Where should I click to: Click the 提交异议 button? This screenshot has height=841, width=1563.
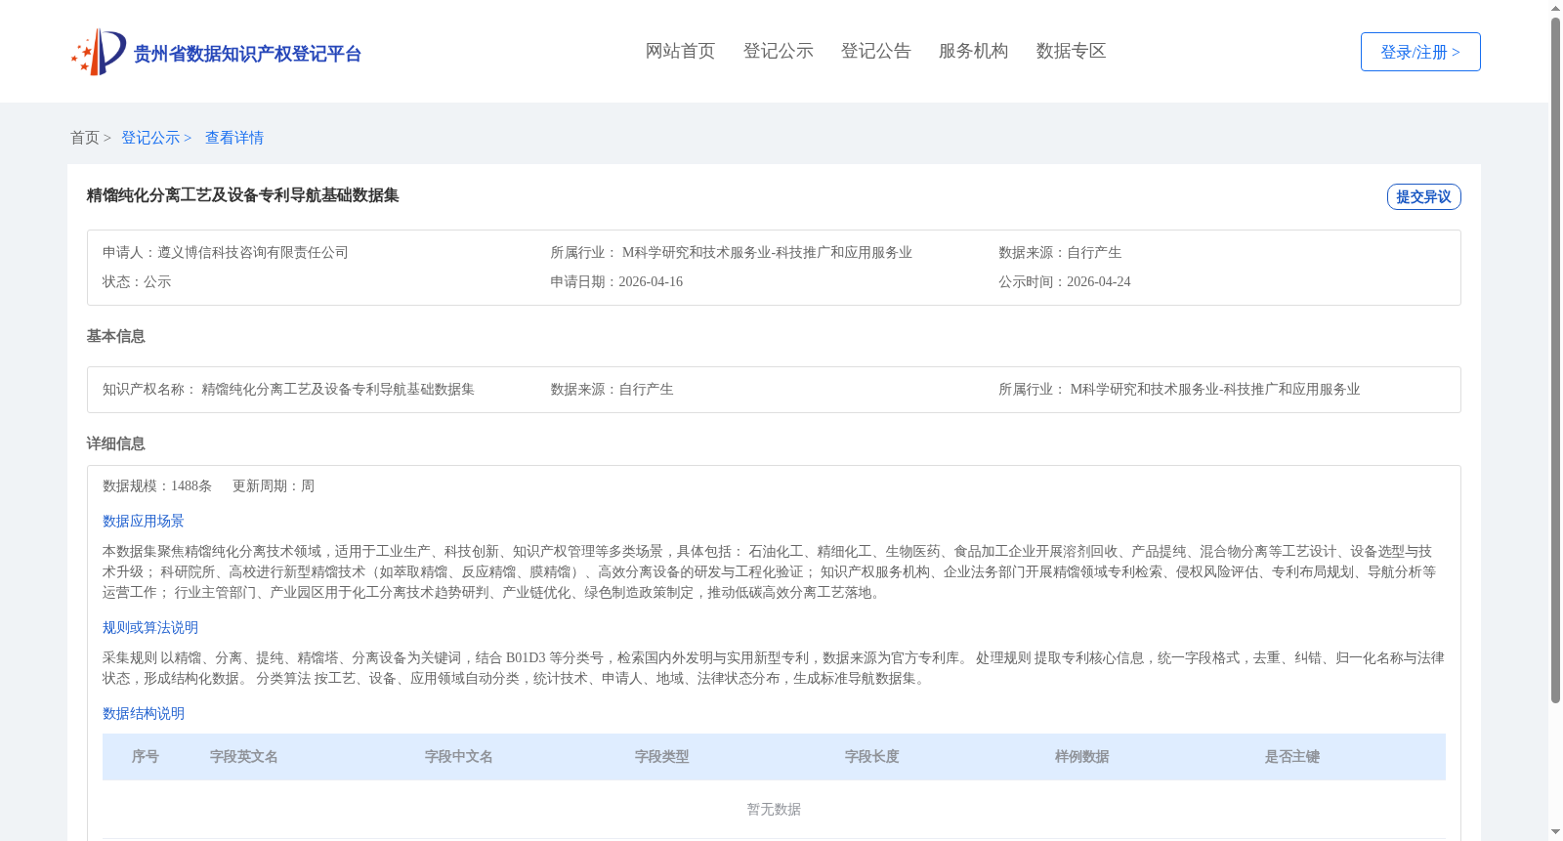(1423, 196)
